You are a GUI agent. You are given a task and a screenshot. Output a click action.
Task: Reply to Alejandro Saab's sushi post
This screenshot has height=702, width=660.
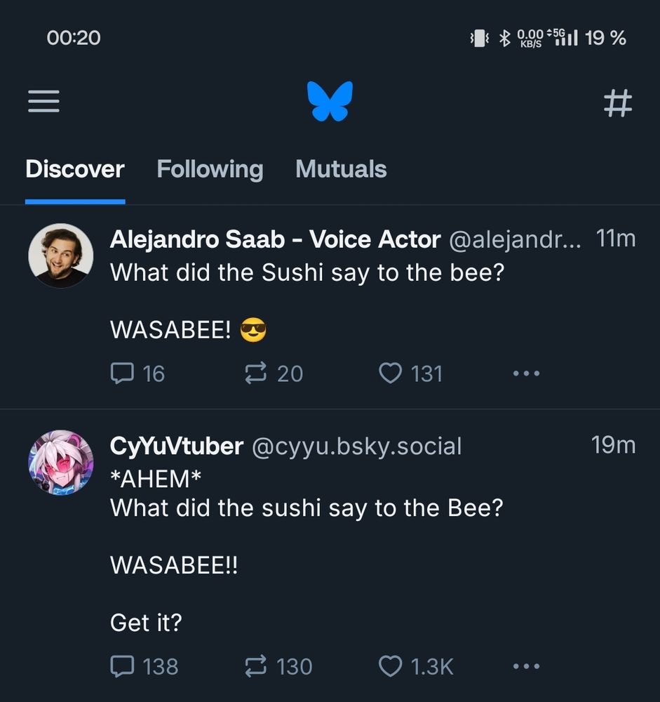click(x=123, y=373)
